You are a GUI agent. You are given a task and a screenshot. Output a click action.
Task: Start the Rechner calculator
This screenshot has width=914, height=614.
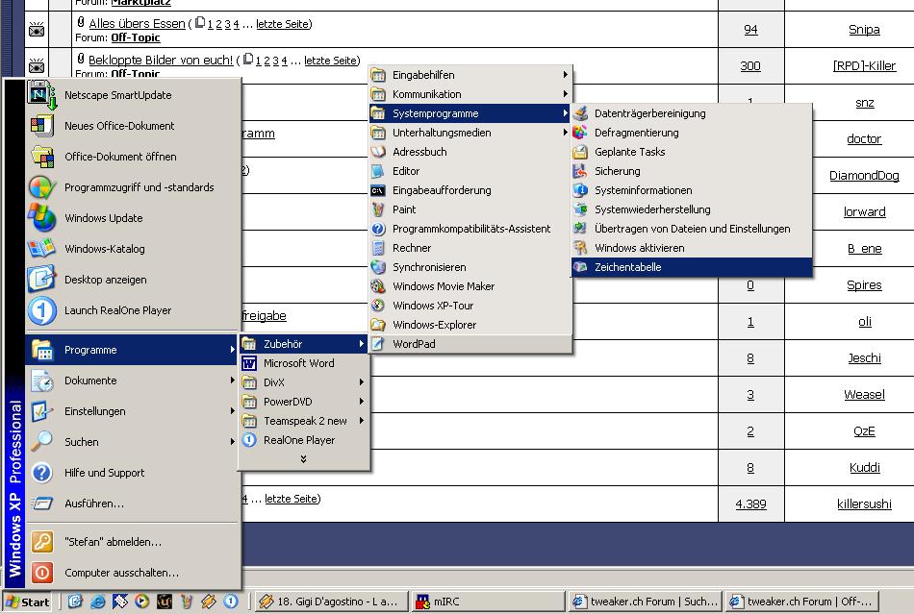pyautogui.click(x=411, y=248)
